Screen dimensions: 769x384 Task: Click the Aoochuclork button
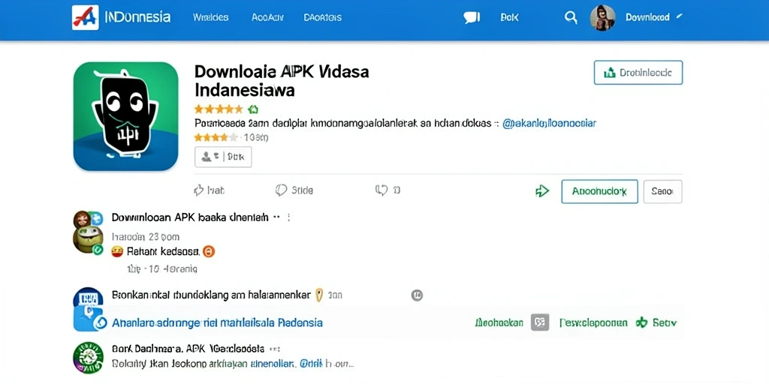pyautogui.click(x=599, y=191)
